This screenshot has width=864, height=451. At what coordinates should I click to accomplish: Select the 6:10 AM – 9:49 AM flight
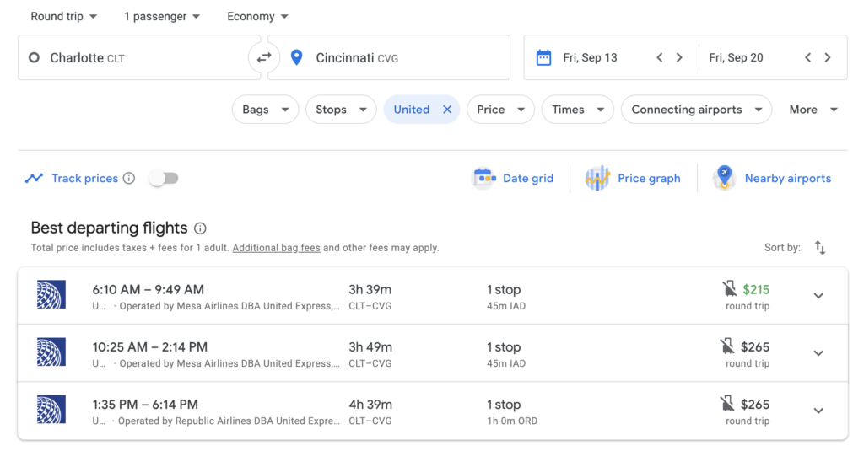tap(433, 296)
